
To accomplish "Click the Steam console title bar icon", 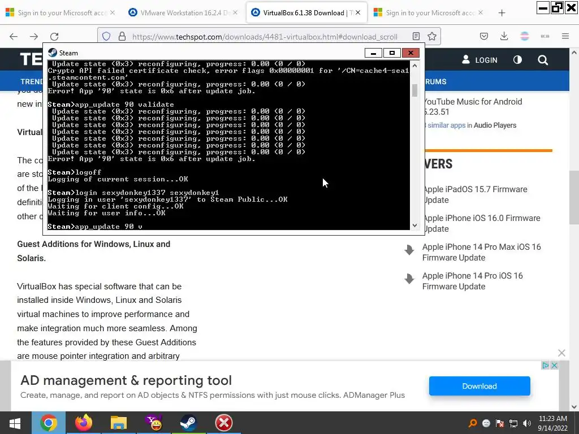I will [53, 53].
